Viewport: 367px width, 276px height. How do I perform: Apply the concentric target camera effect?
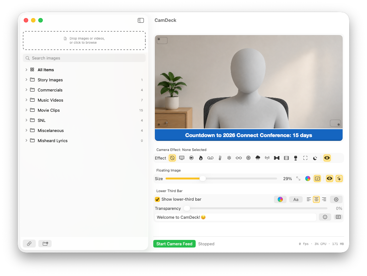click(248, 158)
